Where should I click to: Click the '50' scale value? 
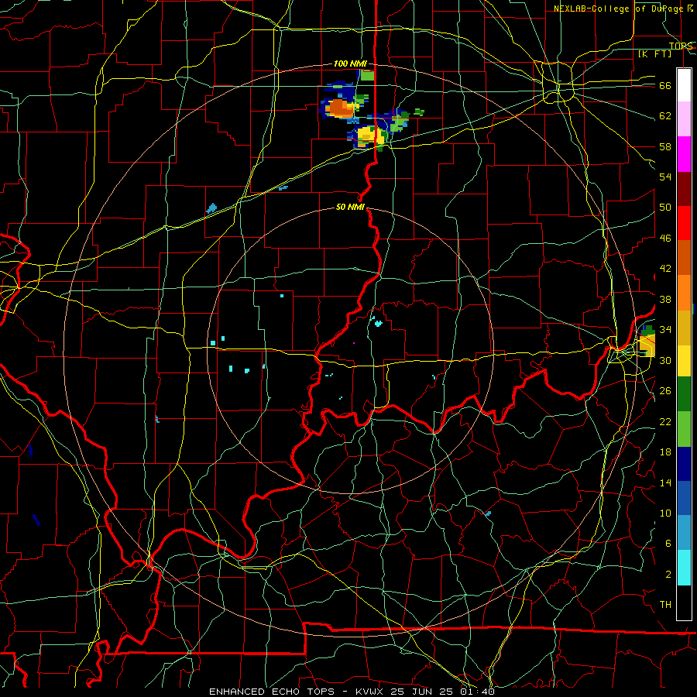665,208
